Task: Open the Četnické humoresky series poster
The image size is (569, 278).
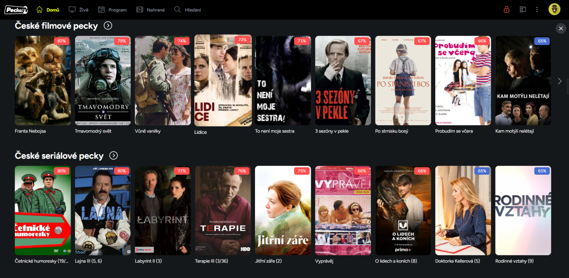Action: (43, 211)
